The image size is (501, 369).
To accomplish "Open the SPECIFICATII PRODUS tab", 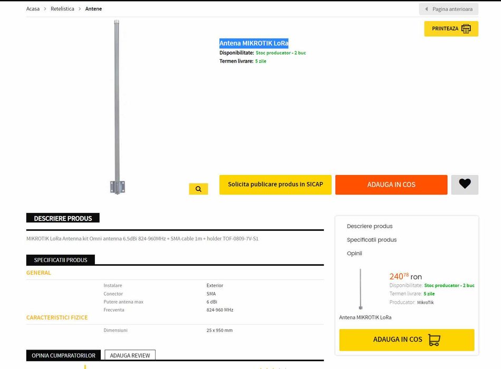I will pyautogui.click(x=61, y=260).
